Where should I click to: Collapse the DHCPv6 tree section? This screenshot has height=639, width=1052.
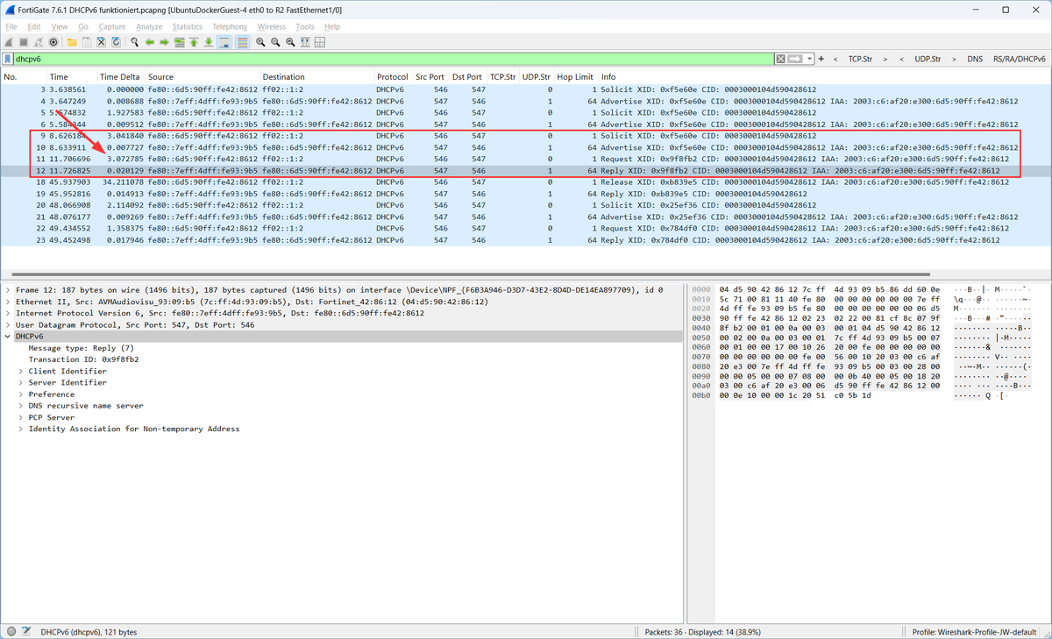[x=8, y=336]
